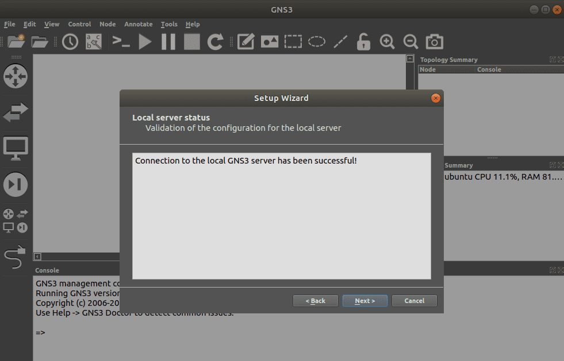Click the Open project folder icon

[x=40, y=42]
